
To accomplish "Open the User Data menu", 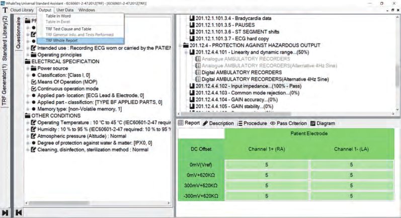I will [x=65, y=10].
